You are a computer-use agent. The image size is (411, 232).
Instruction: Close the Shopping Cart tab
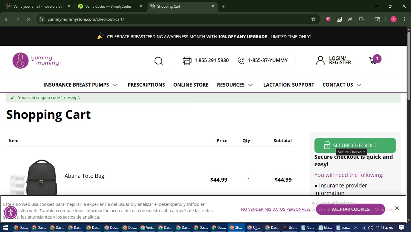point(213,6)
